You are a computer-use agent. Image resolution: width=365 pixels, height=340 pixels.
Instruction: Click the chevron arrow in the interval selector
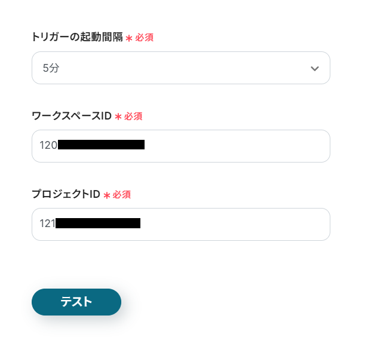pyautogui.click(x=315, y=69)
